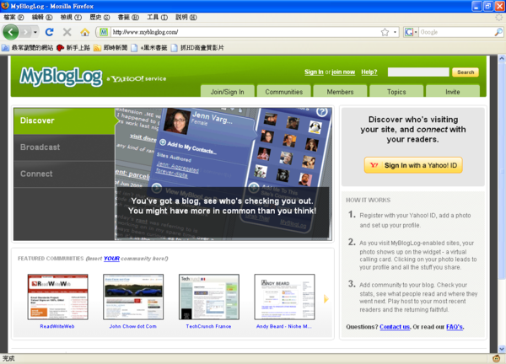Image resolution: width=506 pixels, height=364 pixels.
Task: Open the Members tab
Action: pos(340,92)
